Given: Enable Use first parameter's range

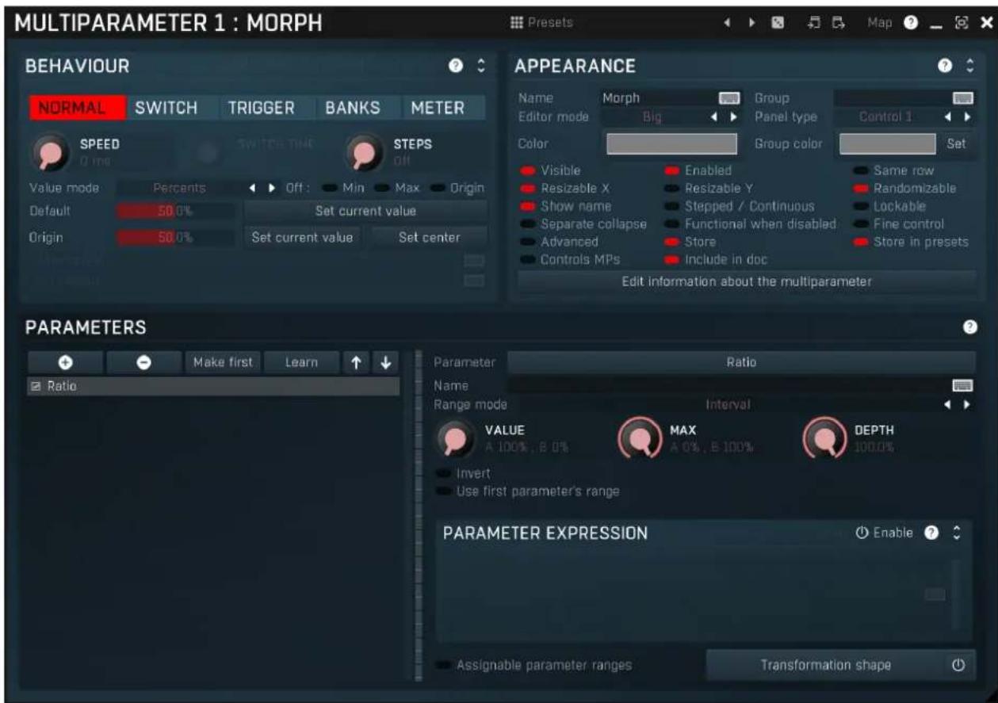Looking at the screenshot, I should [x=528, y=491].
